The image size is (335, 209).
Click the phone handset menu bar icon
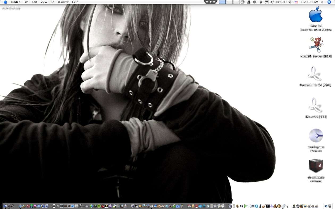point(273,2)
